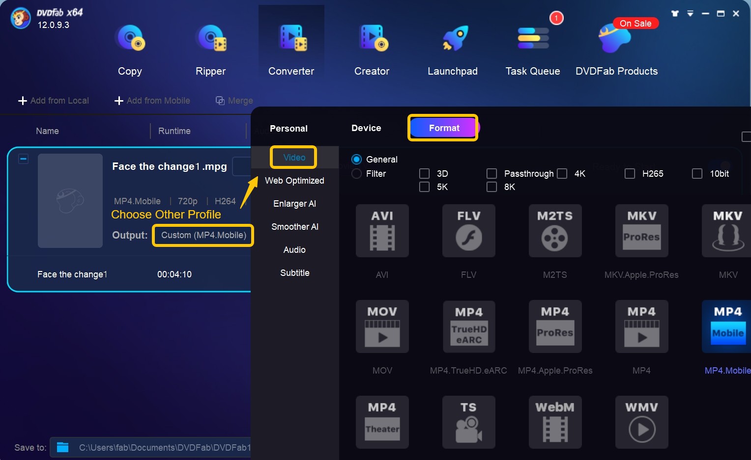Open the Launchpad rocket icon
Image resolution: width=751 pixels, height=460 pixels.
coord(456,39)
